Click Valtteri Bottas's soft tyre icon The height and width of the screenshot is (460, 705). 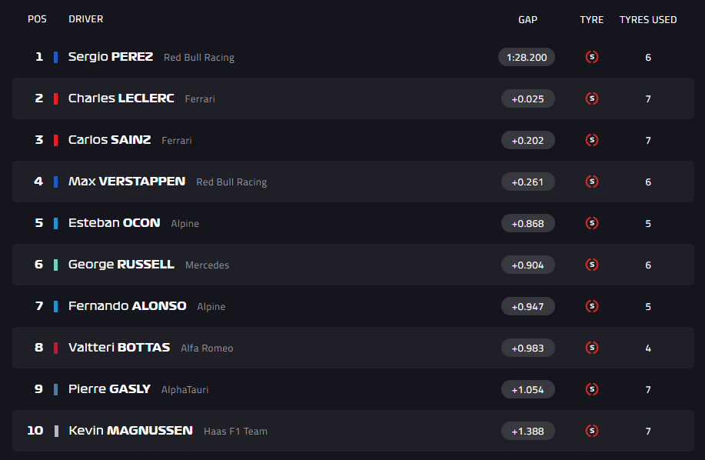[591, 348]
